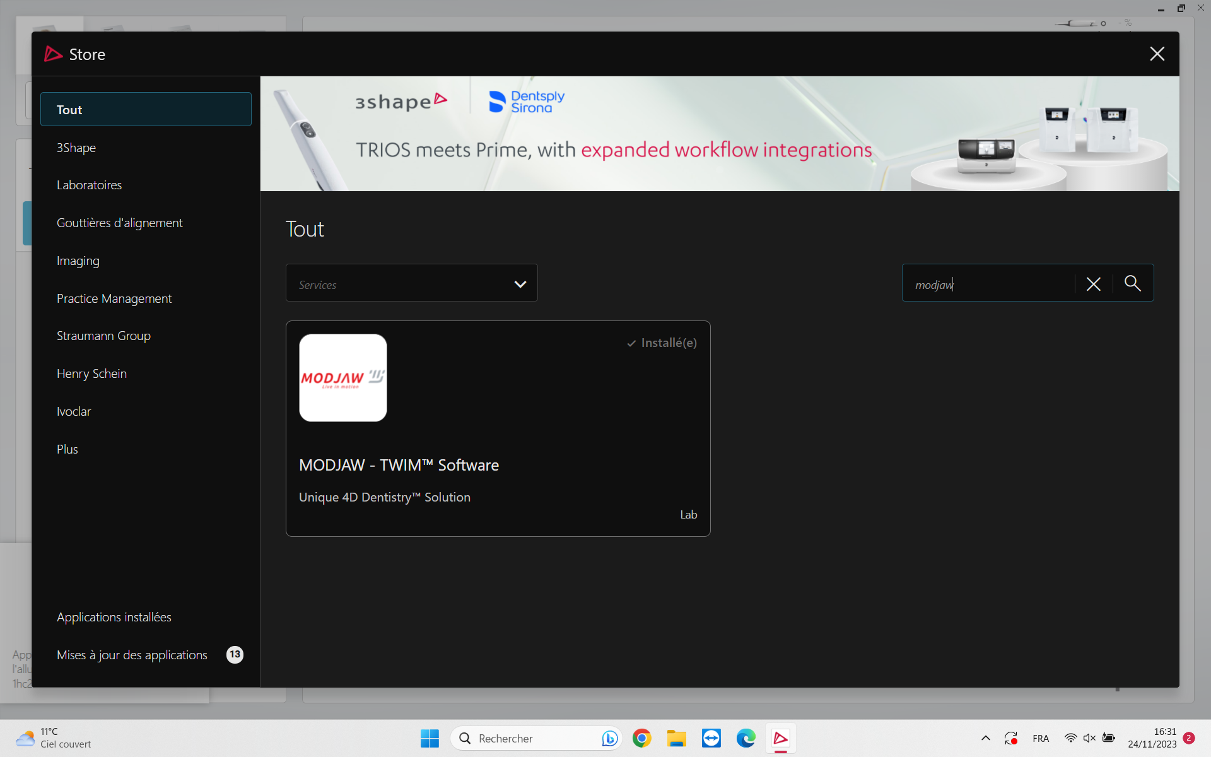Click the 13 updates badge

click(235, 654)
